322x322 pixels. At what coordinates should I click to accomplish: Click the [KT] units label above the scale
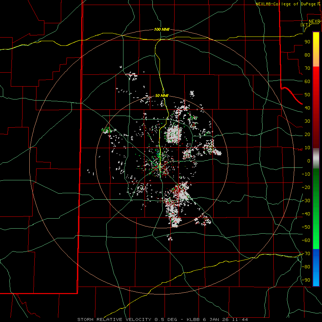click(x=306, y=25)
